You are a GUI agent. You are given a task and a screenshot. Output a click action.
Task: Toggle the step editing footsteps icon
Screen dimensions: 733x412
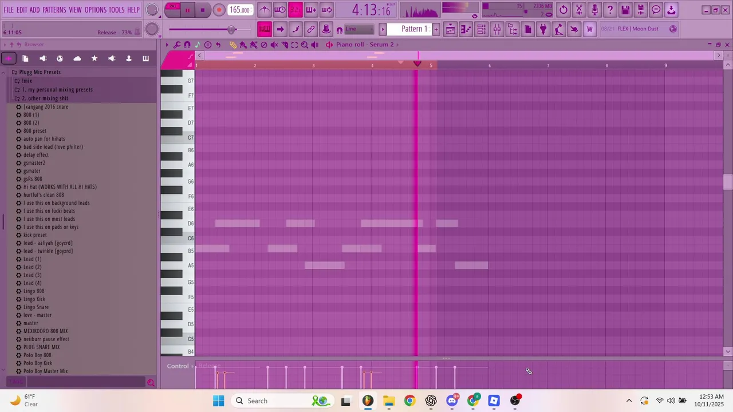tap(295, 29)
